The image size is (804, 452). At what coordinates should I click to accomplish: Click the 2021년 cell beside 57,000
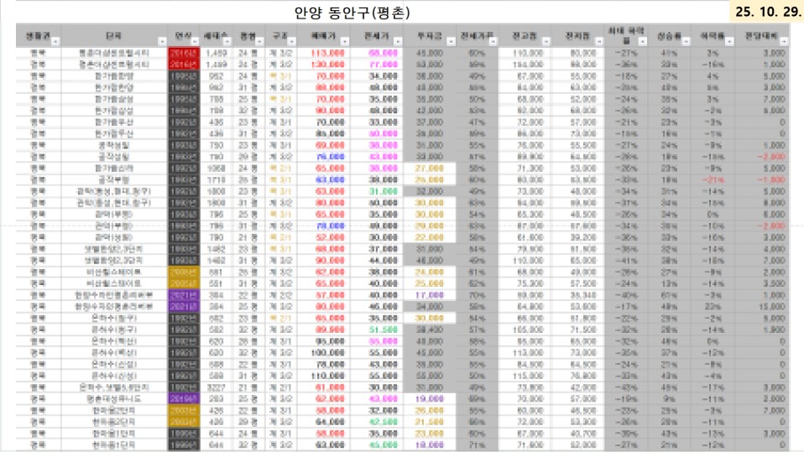[184, 295]
